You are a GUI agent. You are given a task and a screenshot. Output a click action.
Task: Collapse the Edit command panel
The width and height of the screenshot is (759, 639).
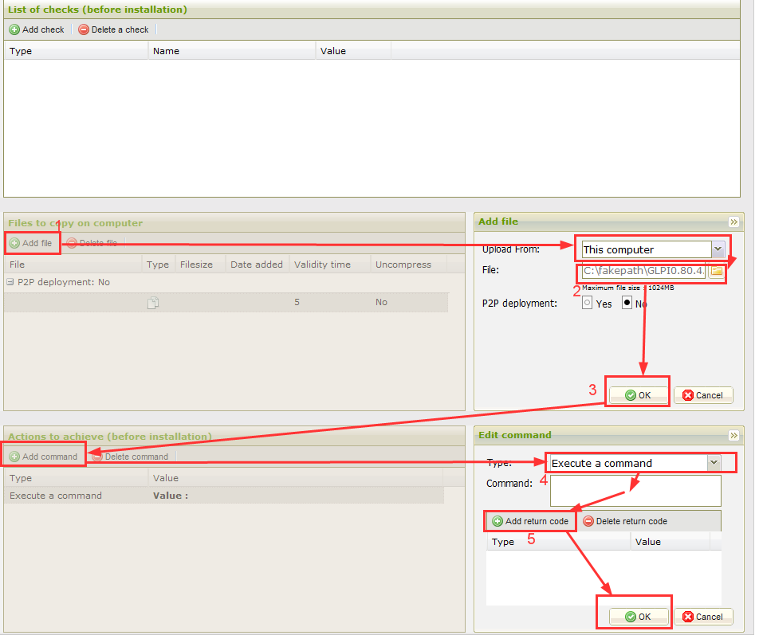coord(733,436)
